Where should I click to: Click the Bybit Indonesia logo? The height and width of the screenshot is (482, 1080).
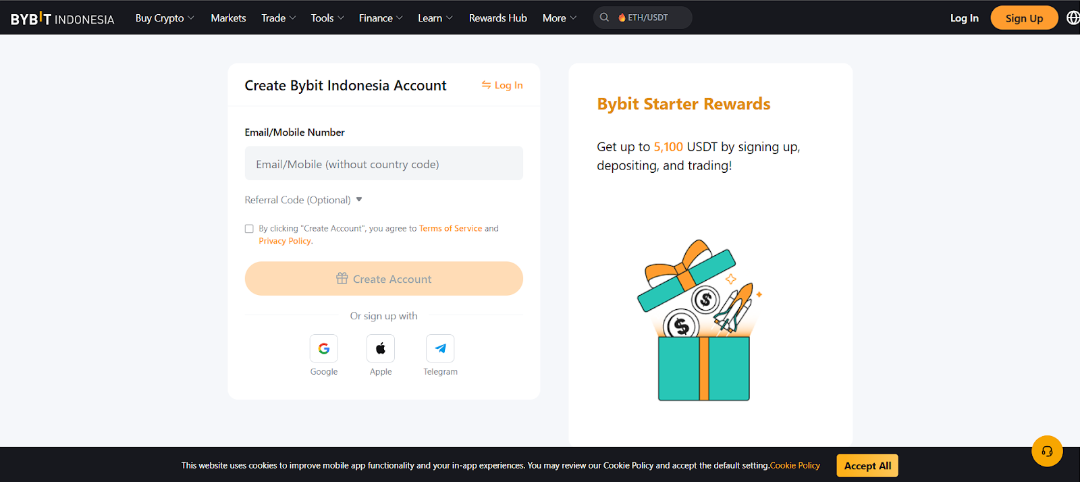pyautogui.click(x=62, y=18)
